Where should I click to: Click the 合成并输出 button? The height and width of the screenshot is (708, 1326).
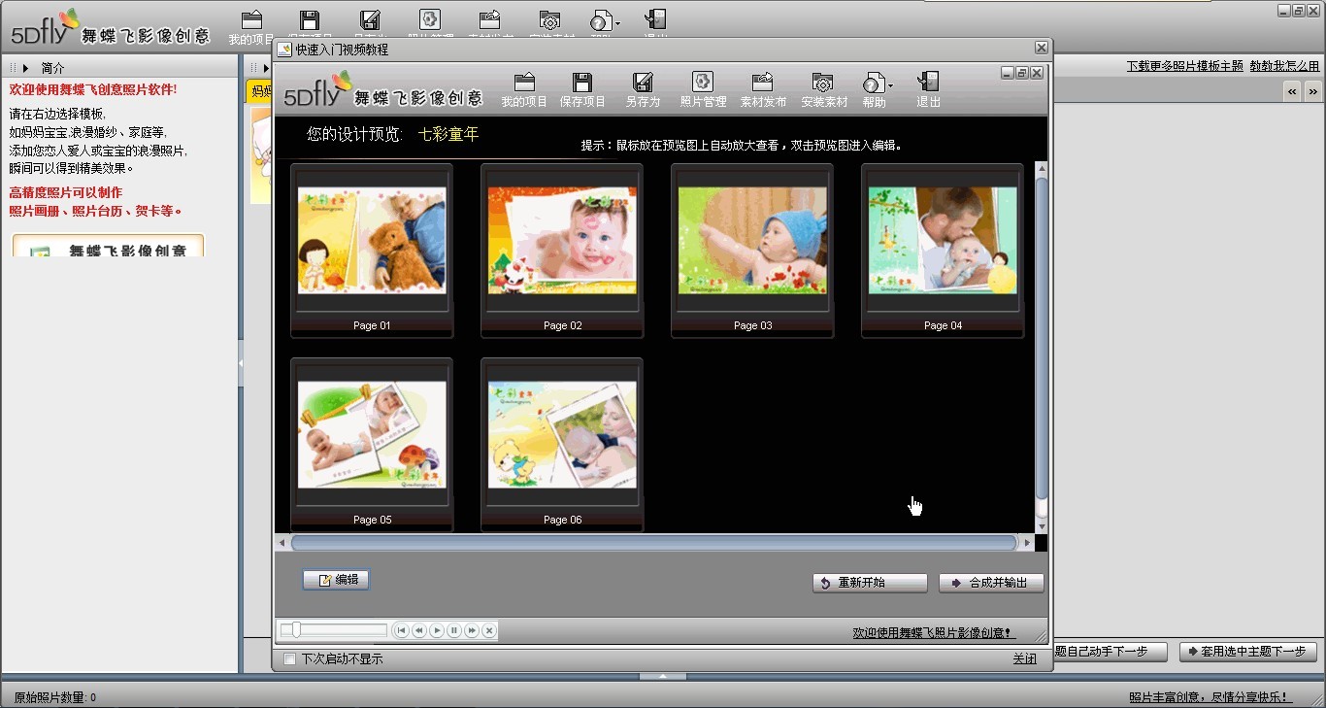tap(991, 583)
